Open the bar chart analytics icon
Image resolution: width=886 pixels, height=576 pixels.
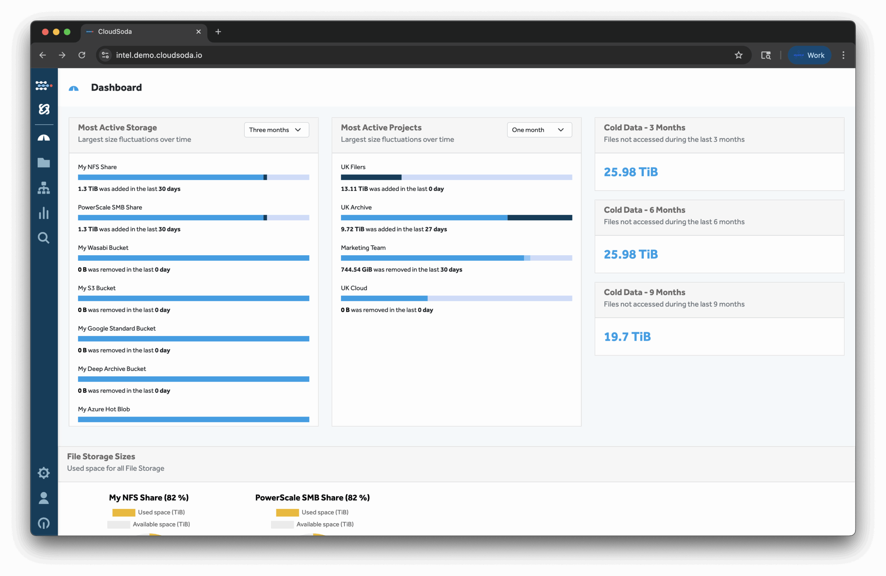(x=44, y=213)
